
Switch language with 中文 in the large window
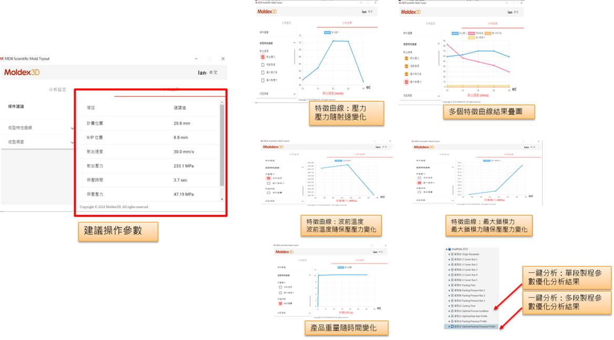click(213, 73)
